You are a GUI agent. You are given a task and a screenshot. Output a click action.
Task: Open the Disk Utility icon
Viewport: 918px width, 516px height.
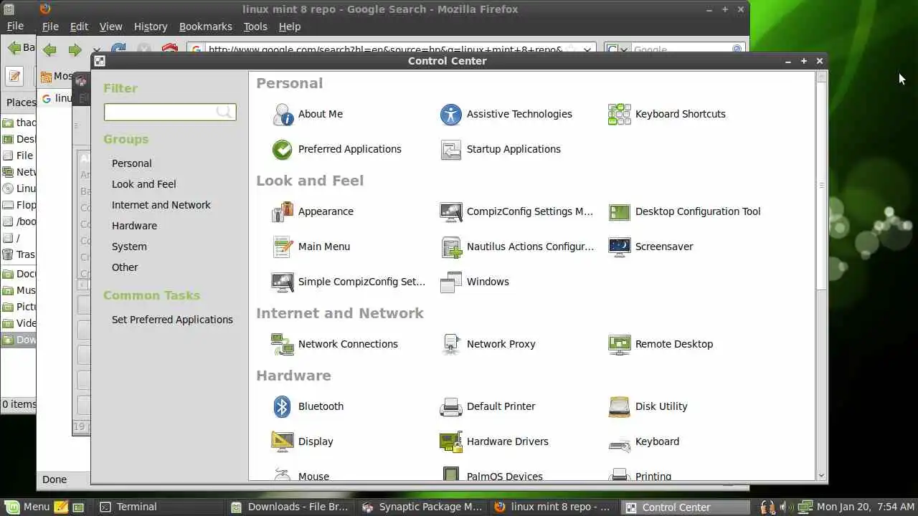click(x=620, y=406)
